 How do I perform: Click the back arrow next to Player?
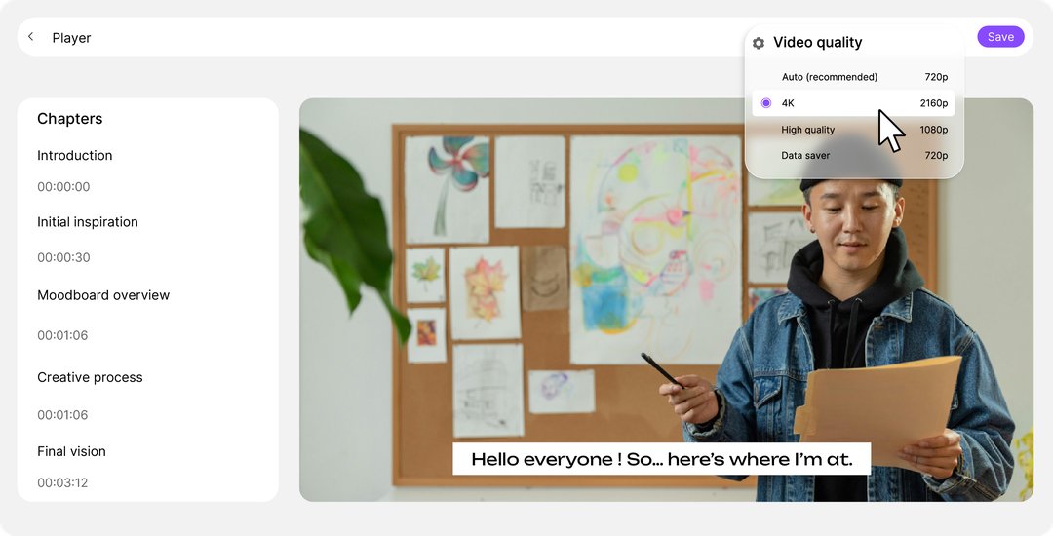31,37
